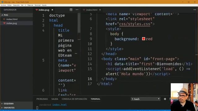This screenshot has width=198, height=111.
Task: Close the index.html tab
Action: (100, 10)
